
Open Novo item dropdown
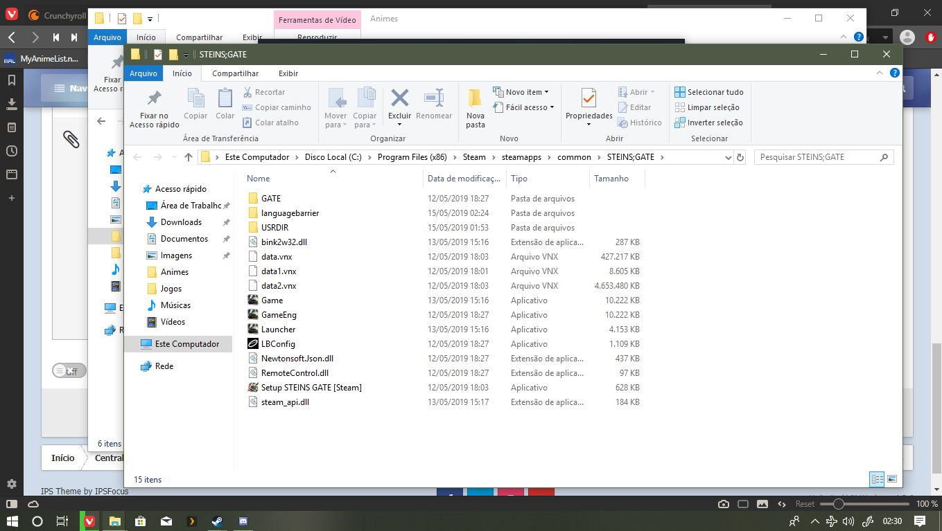coord(521,92)
